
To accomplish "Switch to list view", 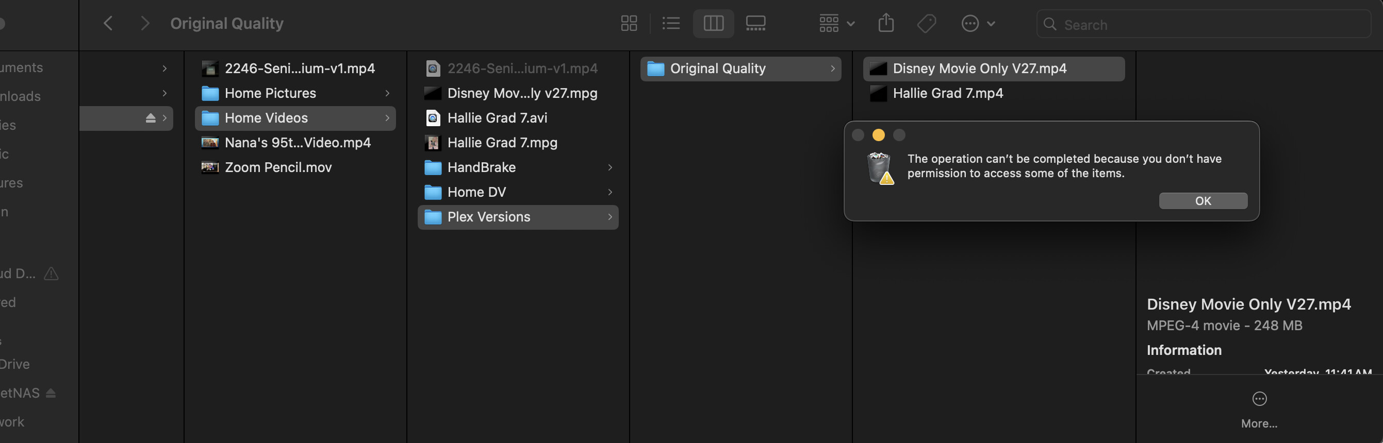I will (670, 24).
